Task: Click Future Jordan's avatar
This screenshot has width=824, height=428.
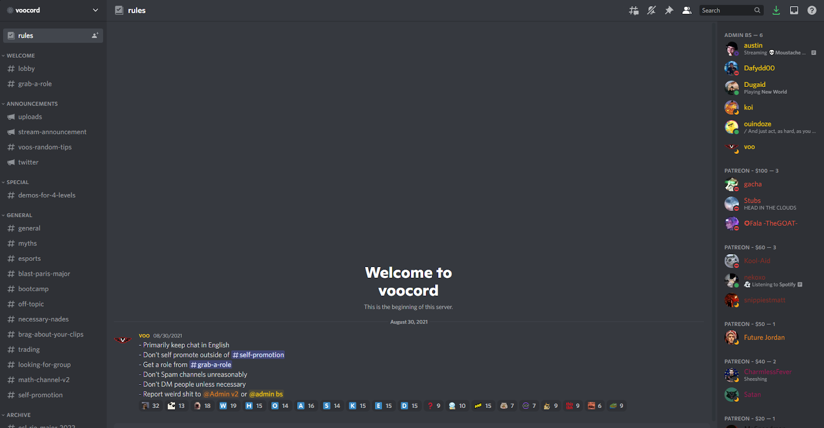Action: 731,337
